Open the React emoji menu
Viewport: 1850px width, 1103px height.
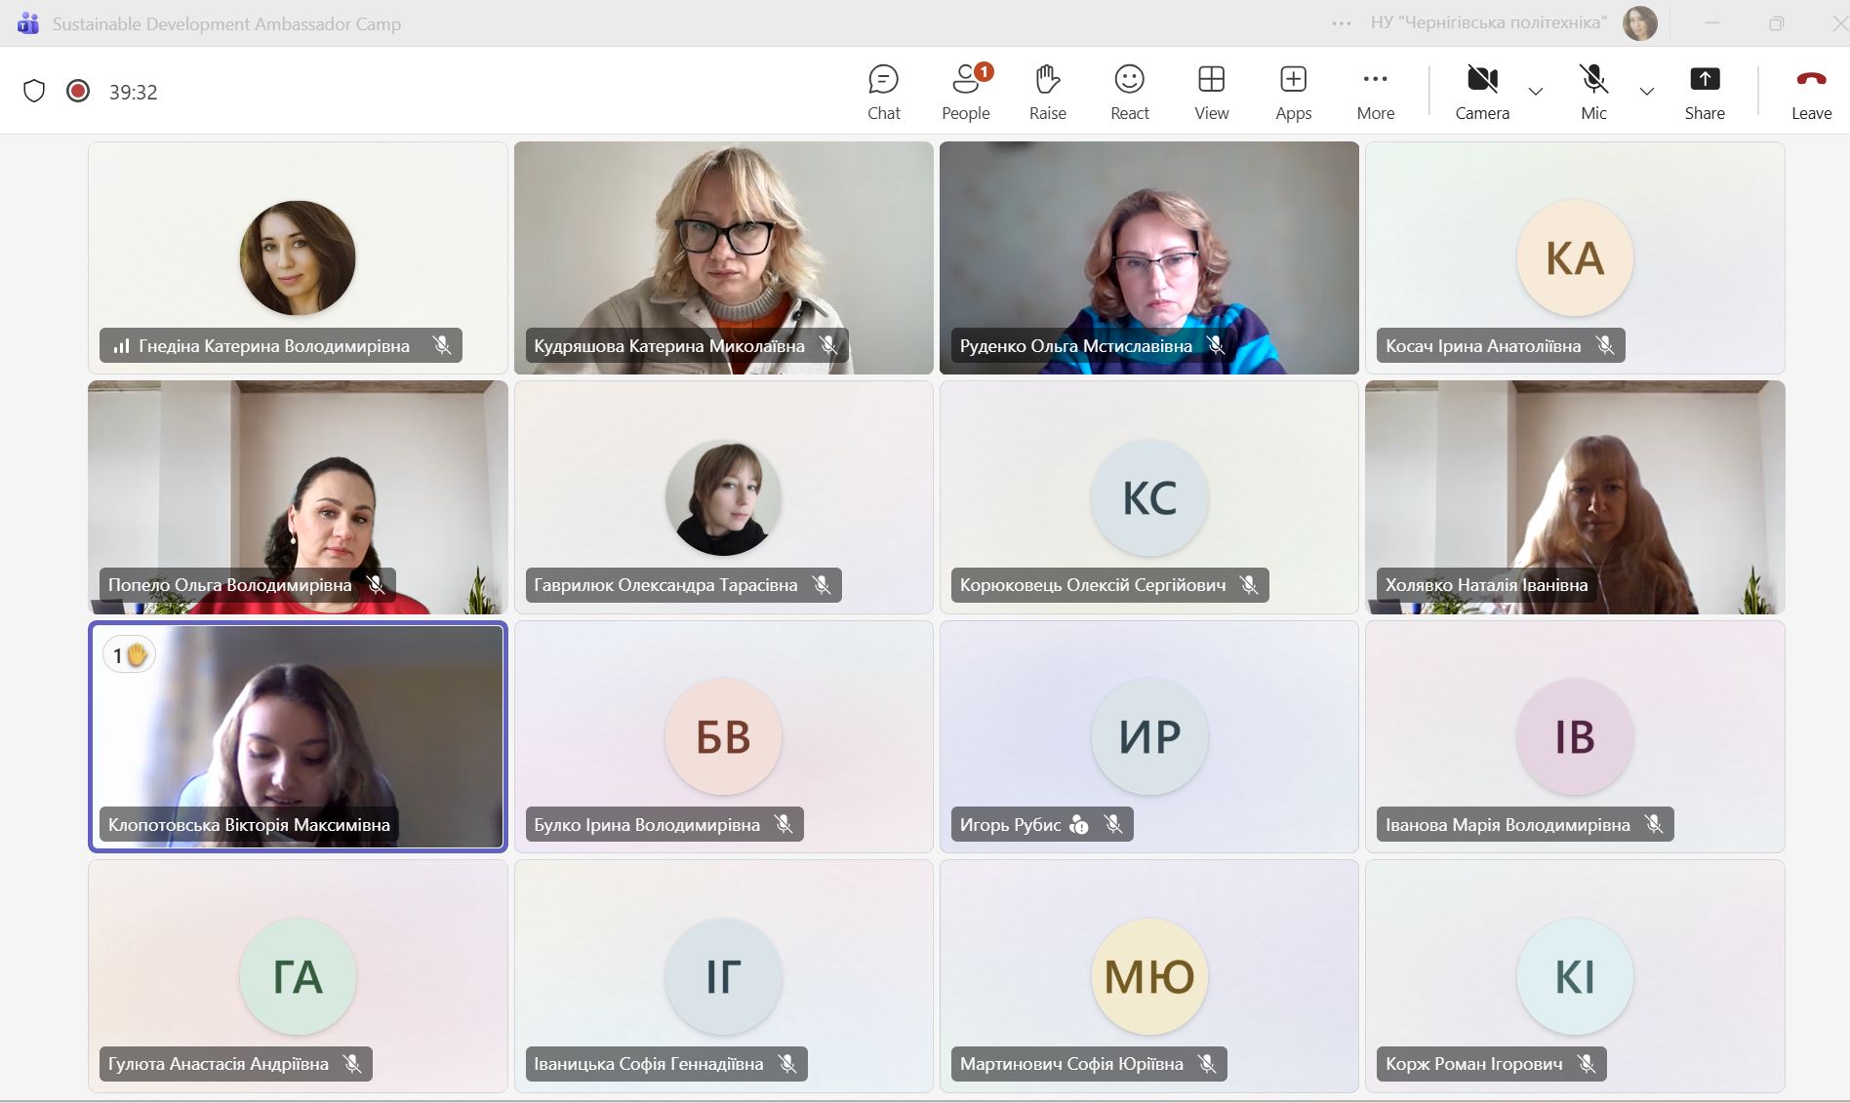[x=1129, y=92]
